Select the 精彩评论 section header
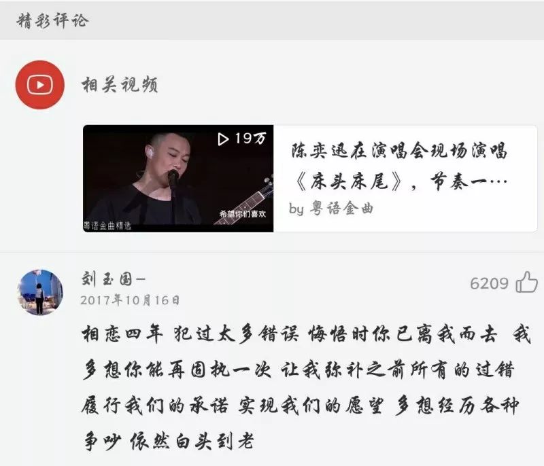The height and width of the screenshot is (466, 544). click(x=52, y=20)
